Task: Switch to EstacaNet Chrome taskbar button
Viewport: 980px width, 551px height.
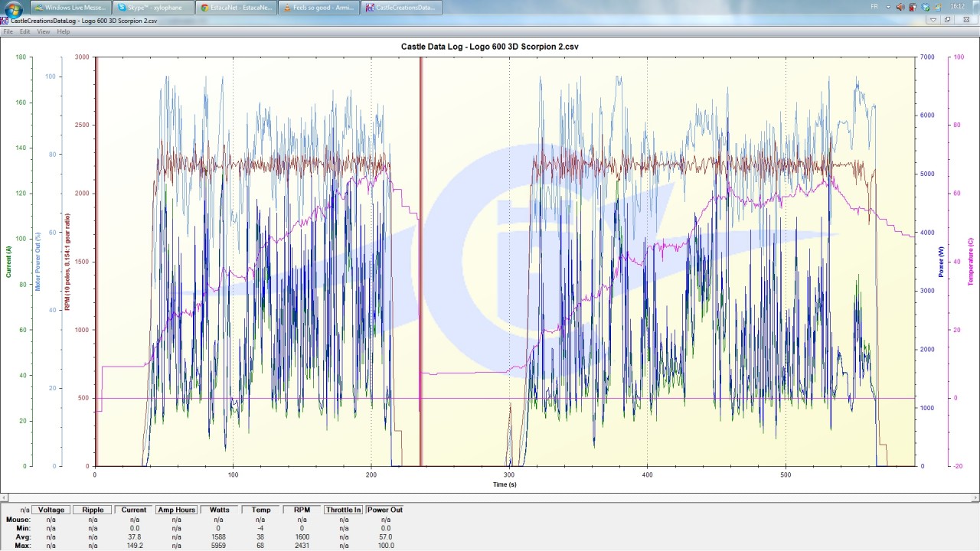Action: (x=235, y=8)
